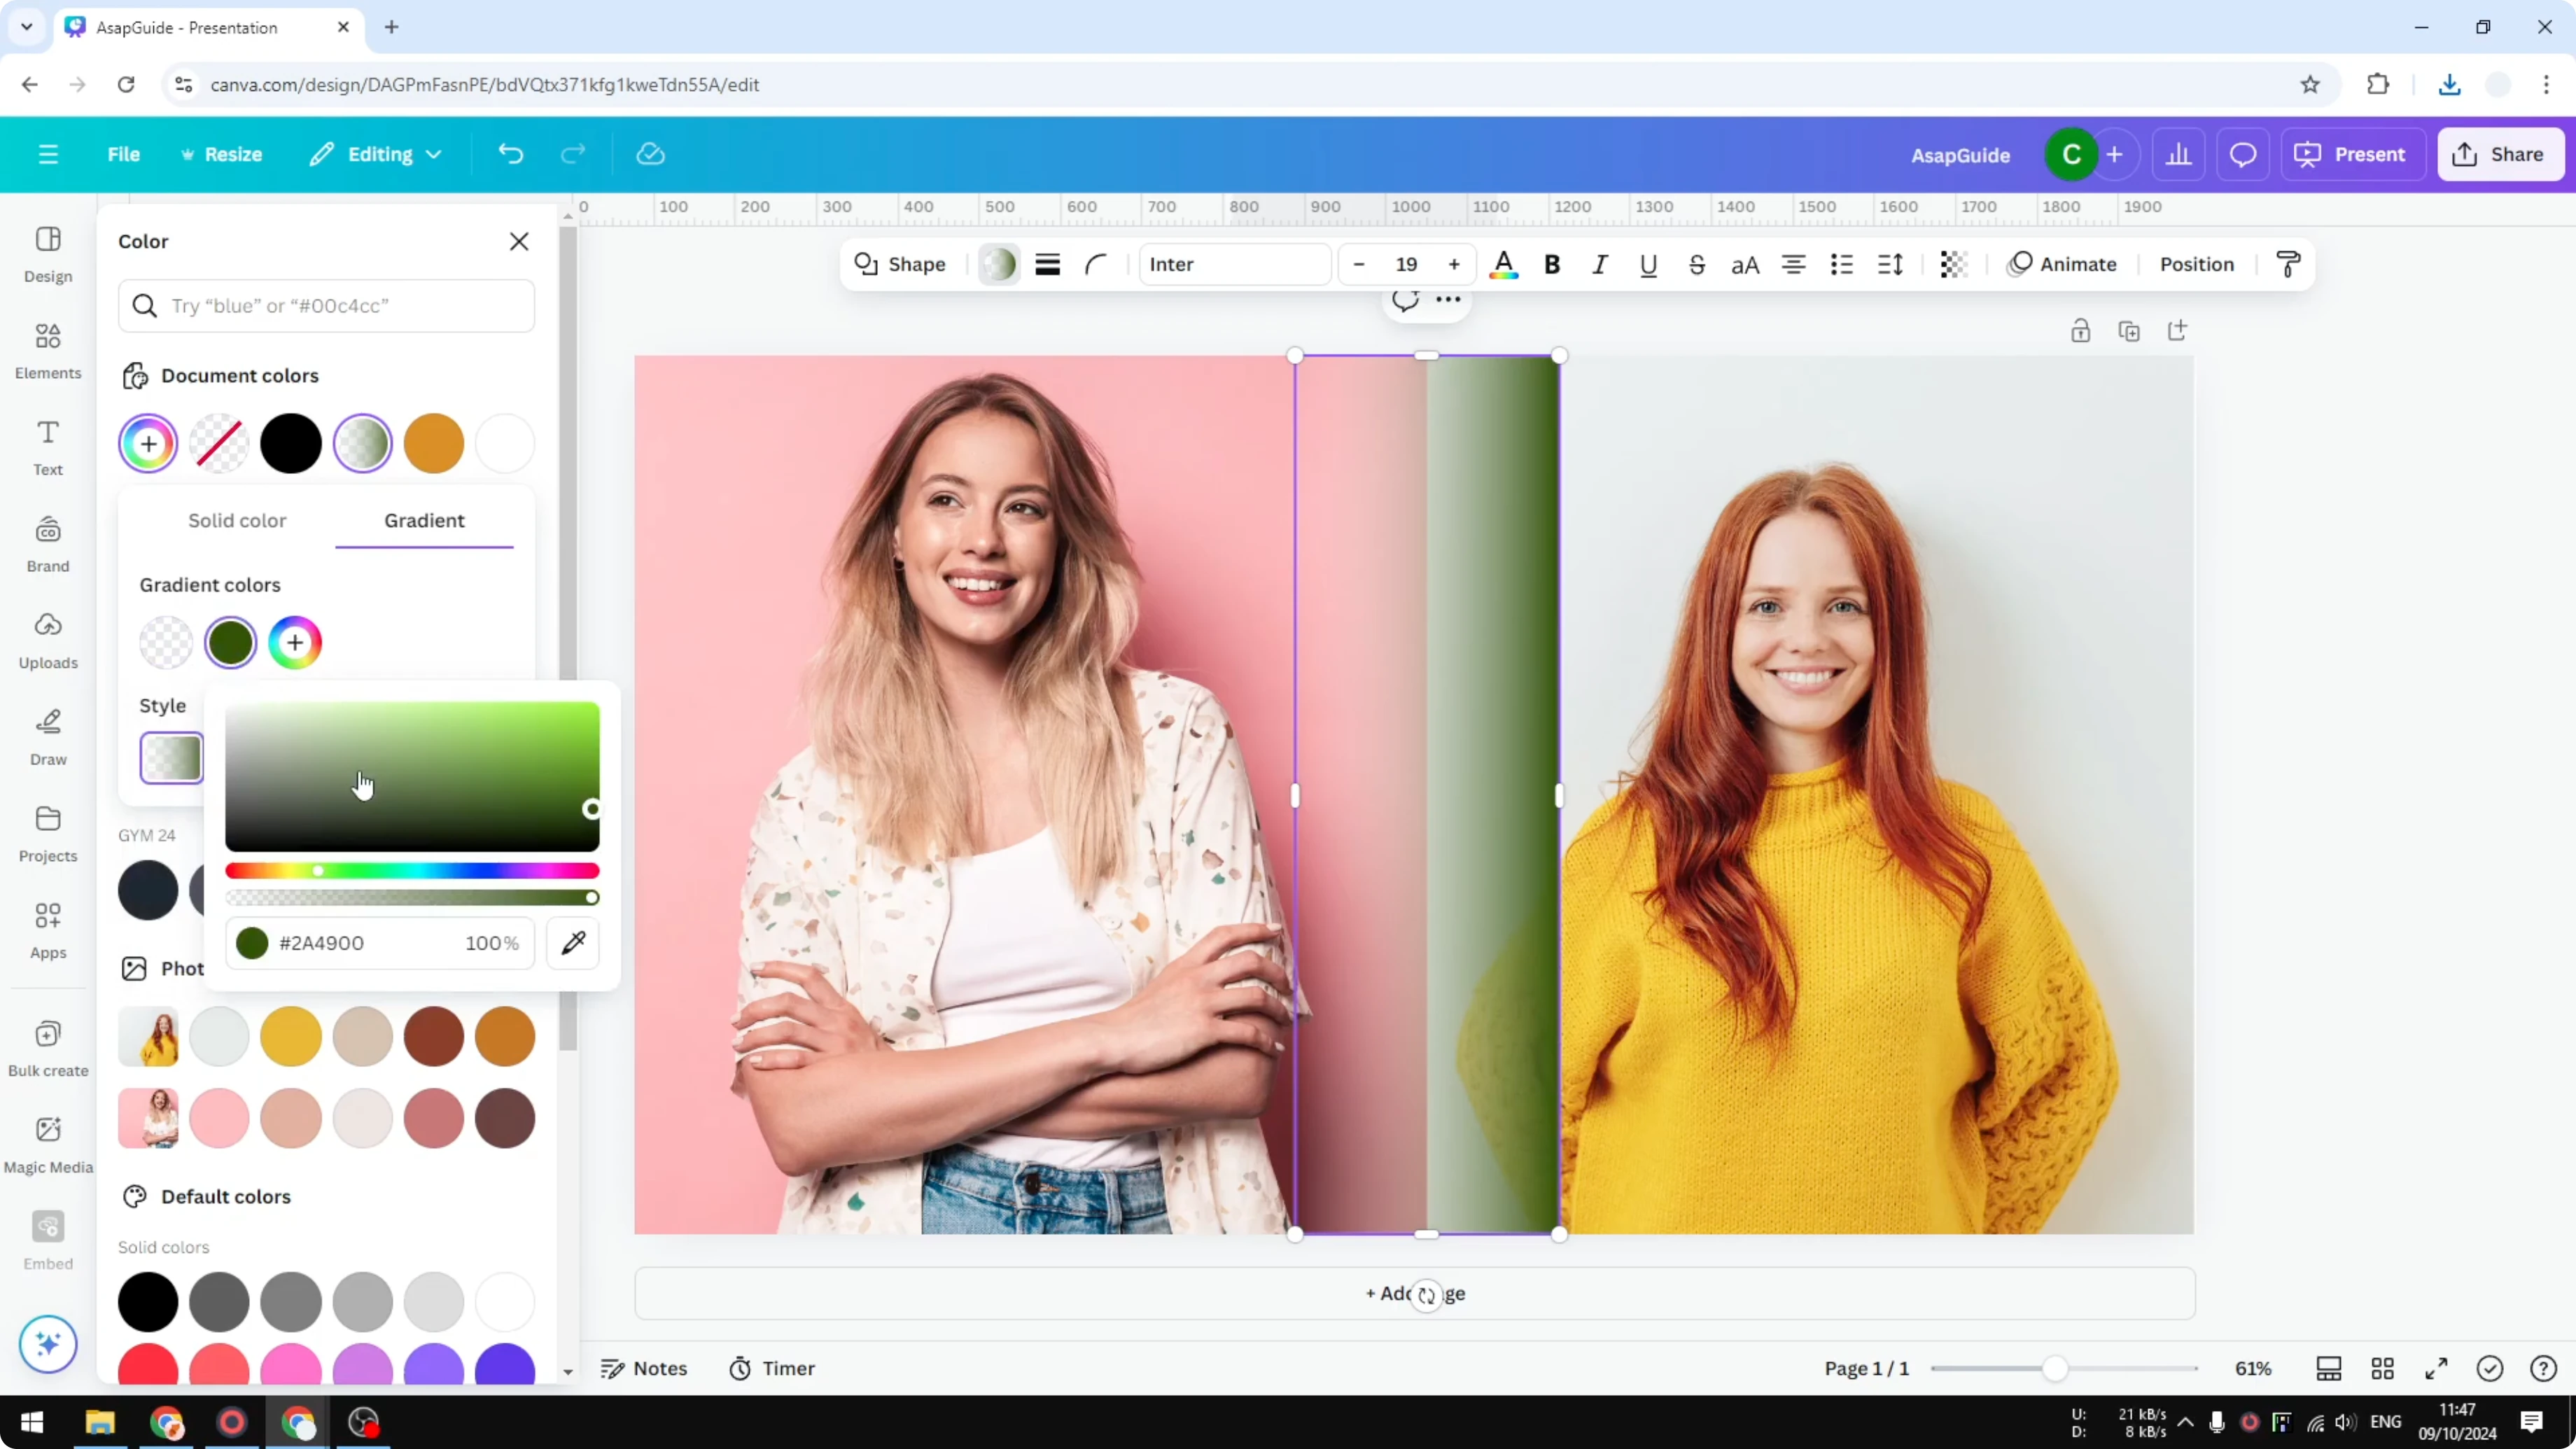Select the Gradient tab
Viewport: 2576px width, 1449px height.
[x=424, y=520]
